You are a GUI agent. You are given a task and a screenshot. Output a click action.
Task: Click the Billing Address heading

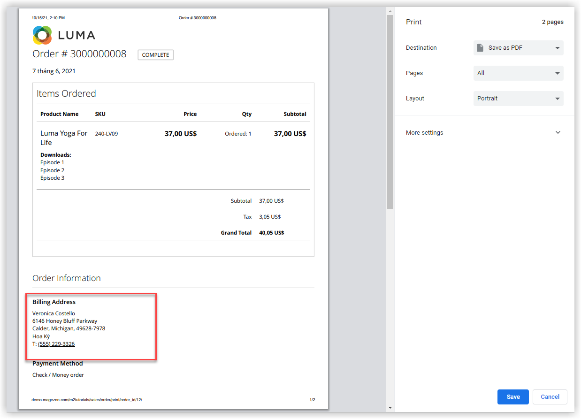[x=54, y=302]
